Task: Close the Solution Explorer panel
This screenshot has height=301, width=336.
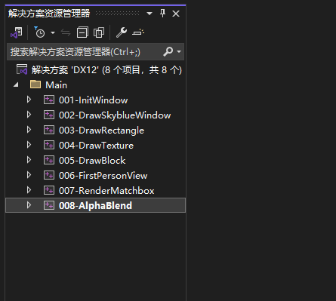Action: (176, 14)
